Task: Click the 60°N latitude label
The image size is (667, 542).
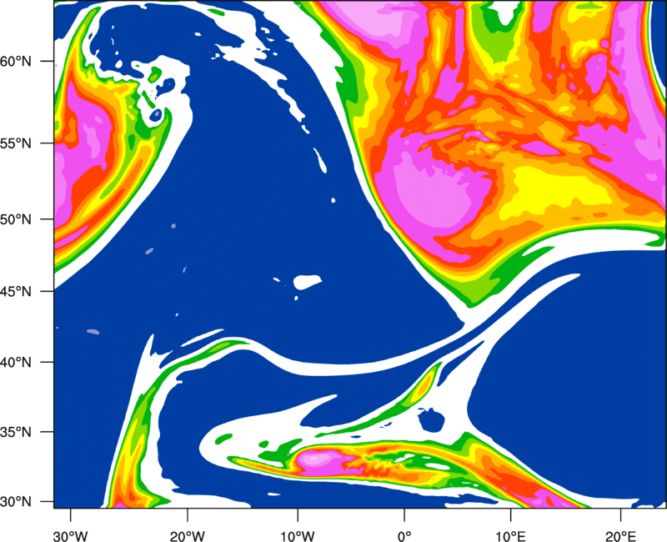Action: click(x=16, y=62)
